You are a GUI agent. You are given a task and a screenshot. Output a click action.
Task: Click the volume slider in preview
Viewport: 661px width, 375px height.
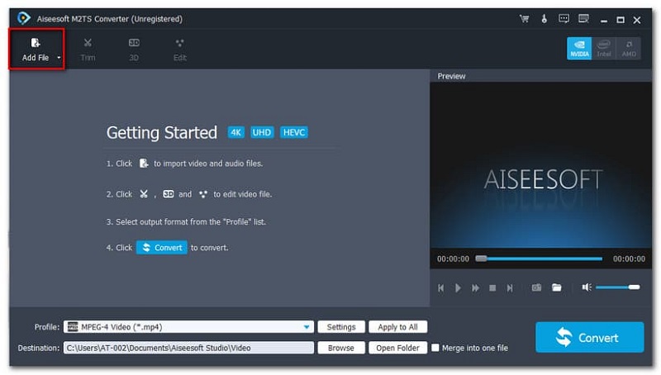(x=616, y=287)
